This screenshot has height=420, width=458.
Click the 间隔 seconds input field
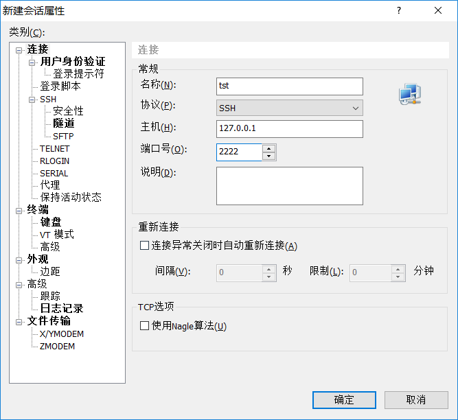(239, 273)
